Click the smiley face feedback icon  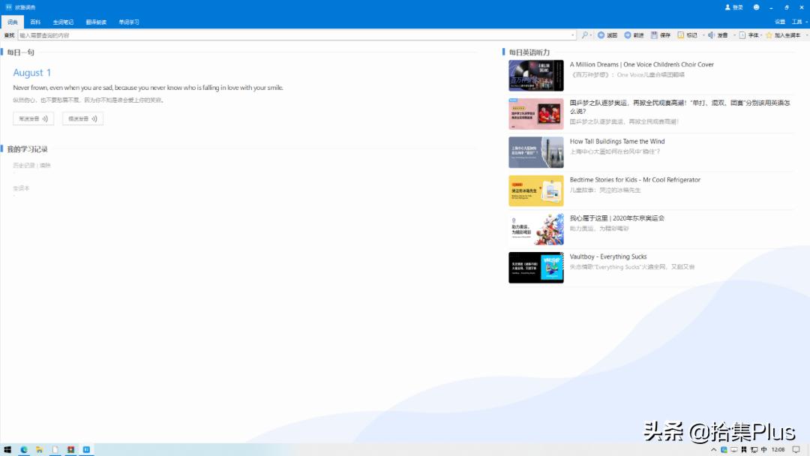(x=756, y=7)
